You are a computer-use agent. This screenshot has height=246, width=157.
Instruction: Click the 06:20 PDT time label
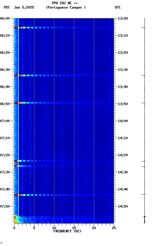(x=5, y=53)
